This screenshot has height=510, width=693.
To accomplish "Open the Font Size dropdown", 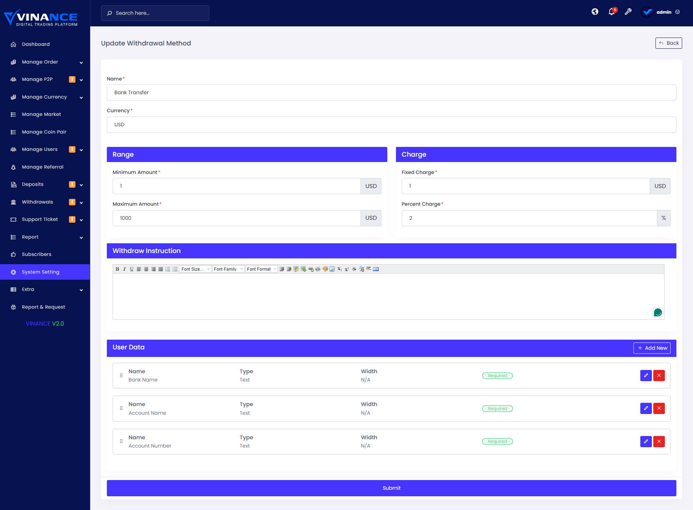I will point(195,269).
